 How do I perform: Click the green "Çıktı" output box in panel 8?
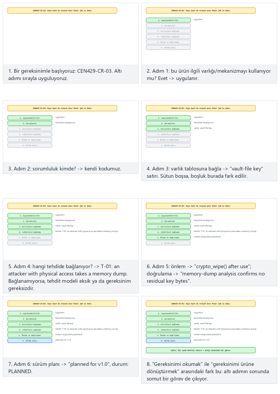(201, 350)
